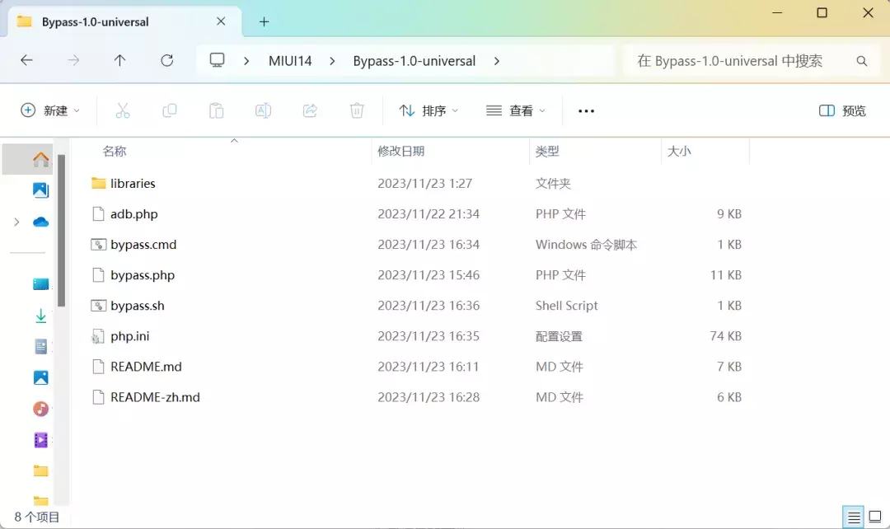The height and width of the screenshot is (529, 890).
Task: Toggle the preview pane
Action: pyautogui.click(x=842, y=110)
